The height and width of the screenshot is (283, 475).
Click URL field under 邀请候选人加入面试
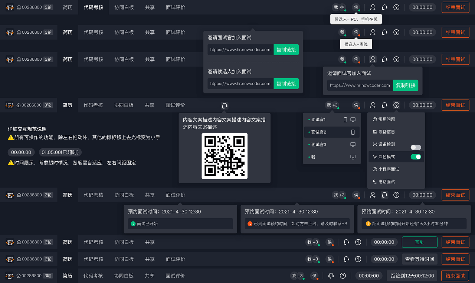[x=240, y=84]
